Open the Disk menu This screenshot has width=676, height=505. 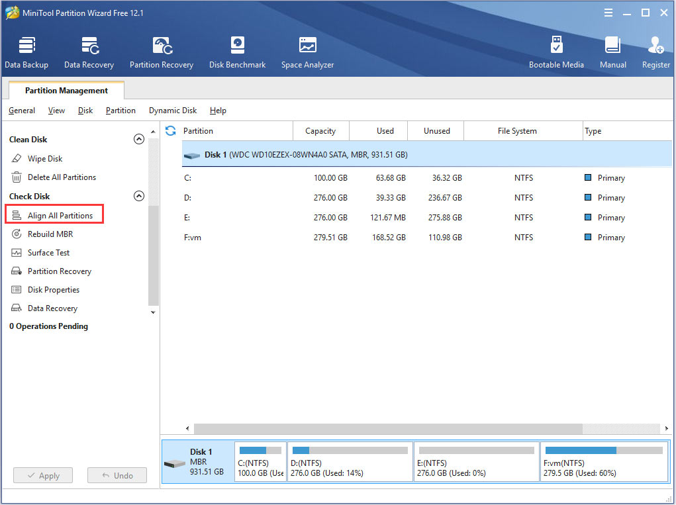85,111
